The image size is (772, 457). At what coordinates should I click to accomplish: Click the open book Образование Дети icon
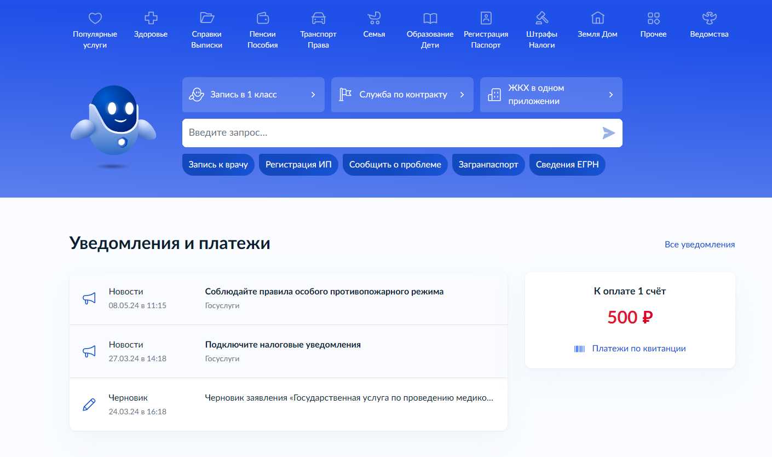[x=430, y=18]
